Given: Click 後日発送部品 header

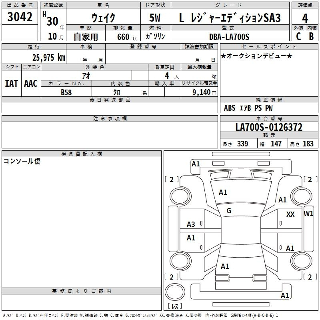Looking at the screenshot, I should click(x=110, y=100).
